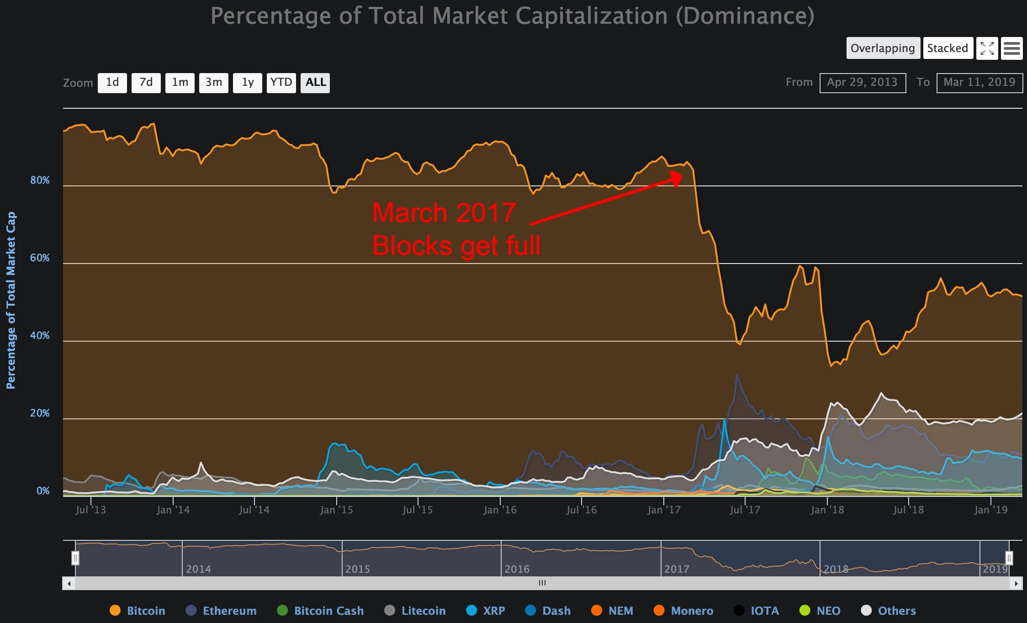Click the scrollbar right arrow
This screenshot has width=1027, height=623.
[1016, 583]
